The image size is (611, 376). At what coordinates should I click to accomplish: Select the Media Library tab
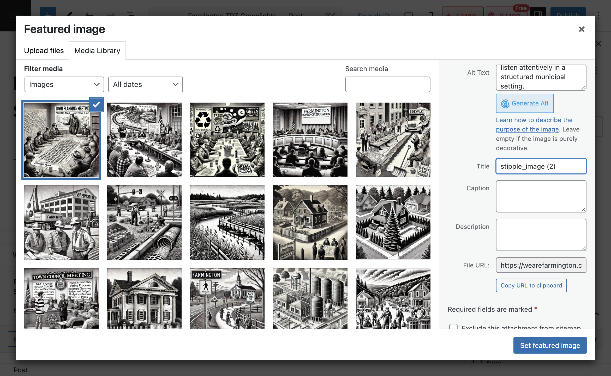coord(97,51)
